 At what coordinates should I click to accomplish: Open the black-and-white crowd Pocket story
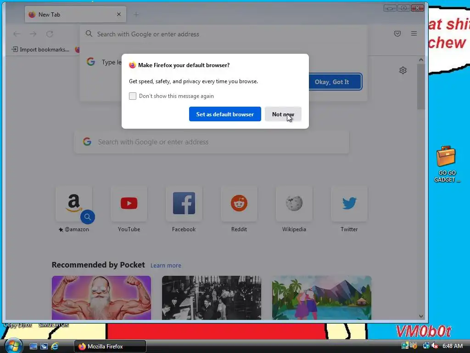click(212, 298)
